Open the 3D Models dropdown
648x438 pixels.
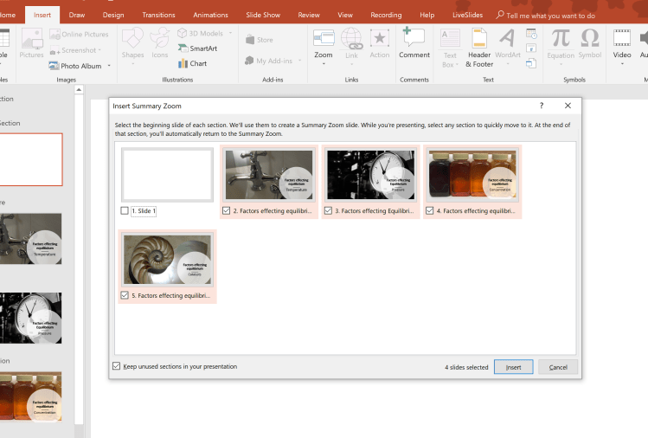pos(231,33)
